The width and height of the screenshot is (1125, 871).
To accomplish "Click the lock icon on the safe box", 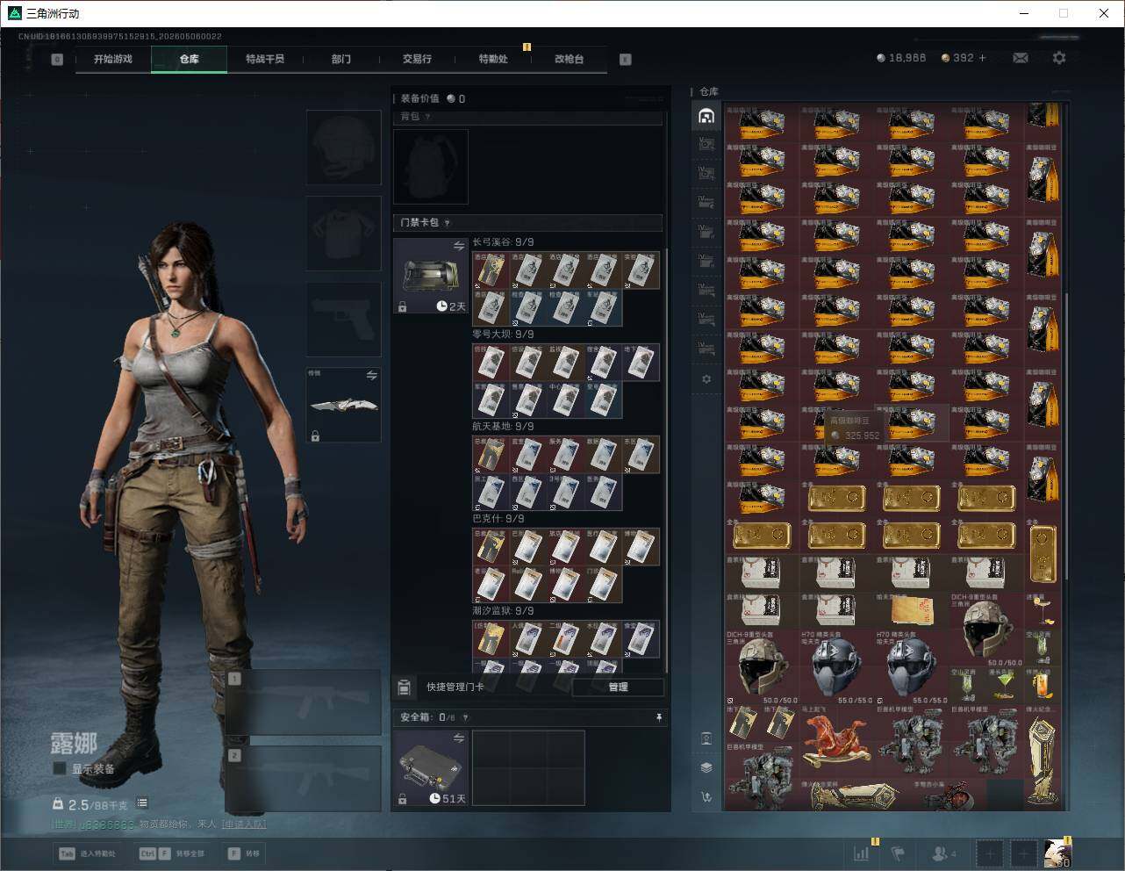I will (402, 798).
